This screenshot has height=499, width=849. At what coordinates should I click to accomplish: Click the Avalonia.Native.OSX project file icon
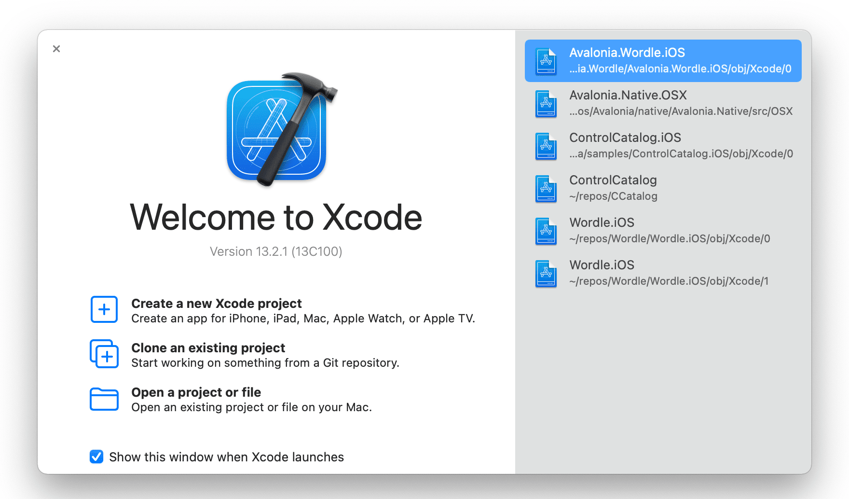[x=546, y=103]
